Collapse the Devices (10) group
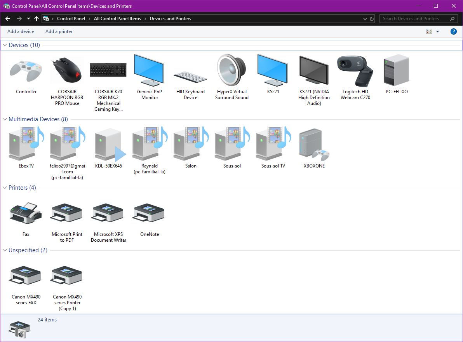 pos(5,45)
